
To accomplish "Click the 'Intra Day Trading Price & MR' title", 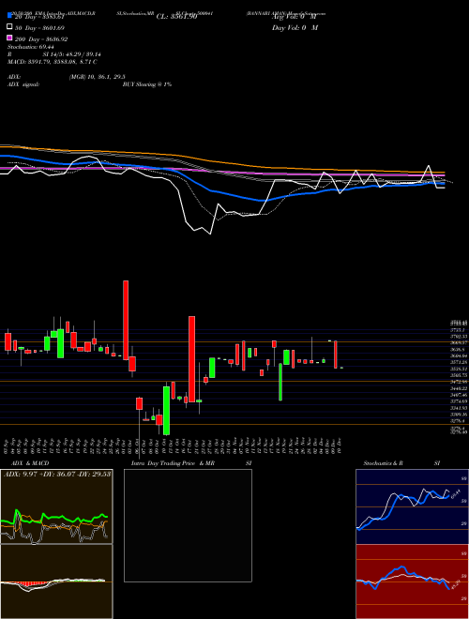I will [x=173, y=463].
